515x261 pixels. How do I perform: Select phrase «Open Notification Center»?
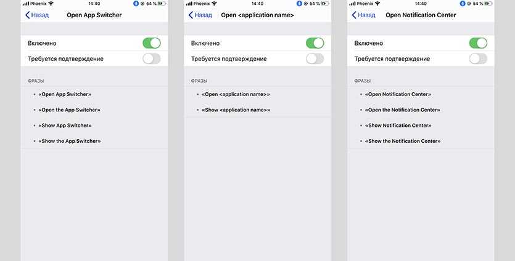point(398,94)
